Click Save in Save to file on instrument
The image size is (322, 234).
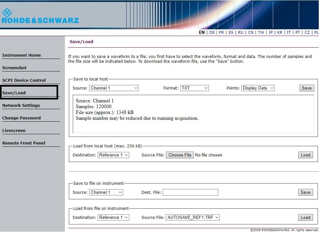(305, 192)
